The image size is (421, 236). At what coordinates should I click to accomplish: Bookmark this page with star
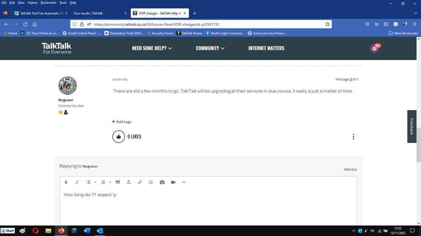click(327, 24)
